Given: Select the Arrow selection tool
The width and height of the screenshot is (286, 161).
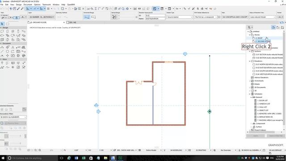Looking at the screenshot, I should point(2,24).
